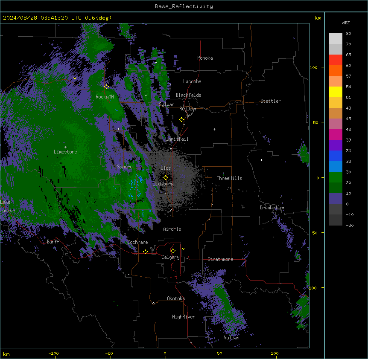Click the km unit label at bottom left
368x359 pixels.
tap(6, 354)
